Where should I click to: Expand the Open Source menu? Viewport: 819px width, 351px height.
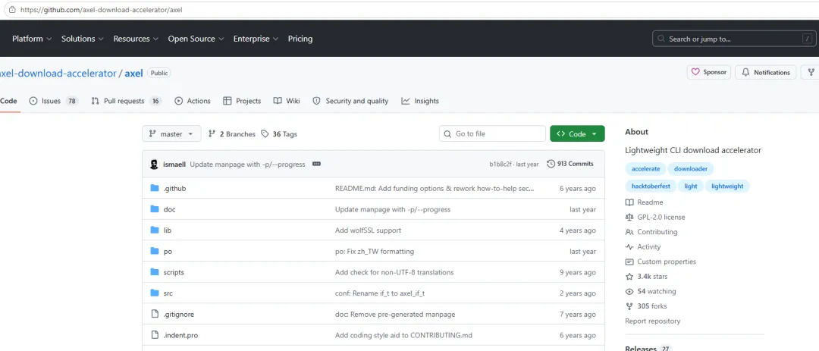(196, 39)
